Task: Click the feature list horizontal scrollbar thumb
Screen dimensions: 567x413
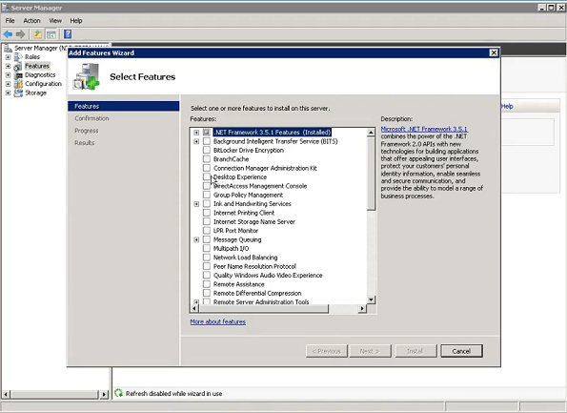Action: coord(264,308)
